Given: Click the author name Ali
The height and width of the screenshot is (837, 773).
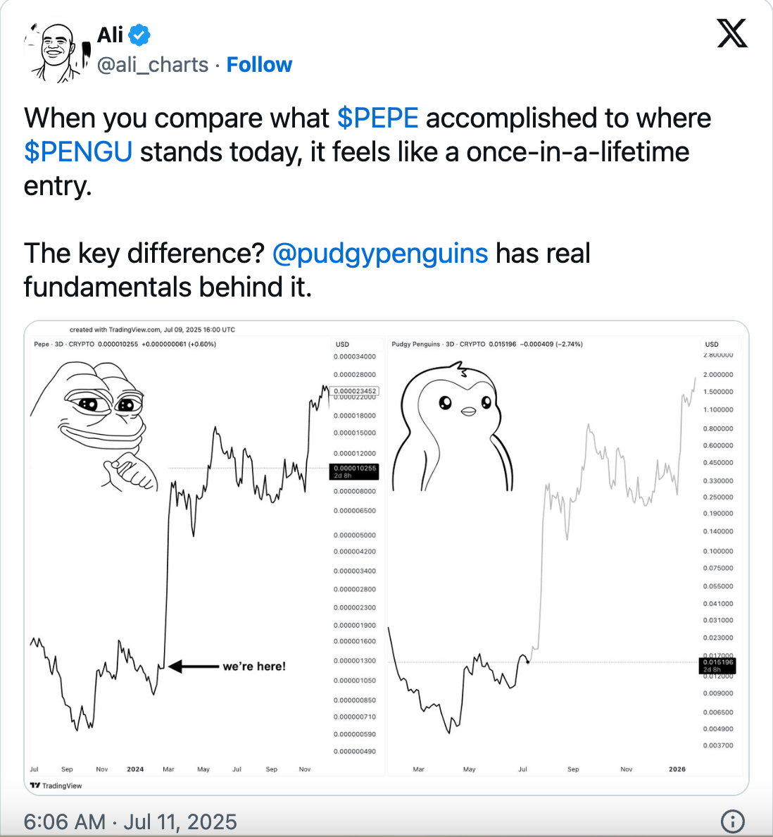Looking at the screenshot, I should coord(110,35).
